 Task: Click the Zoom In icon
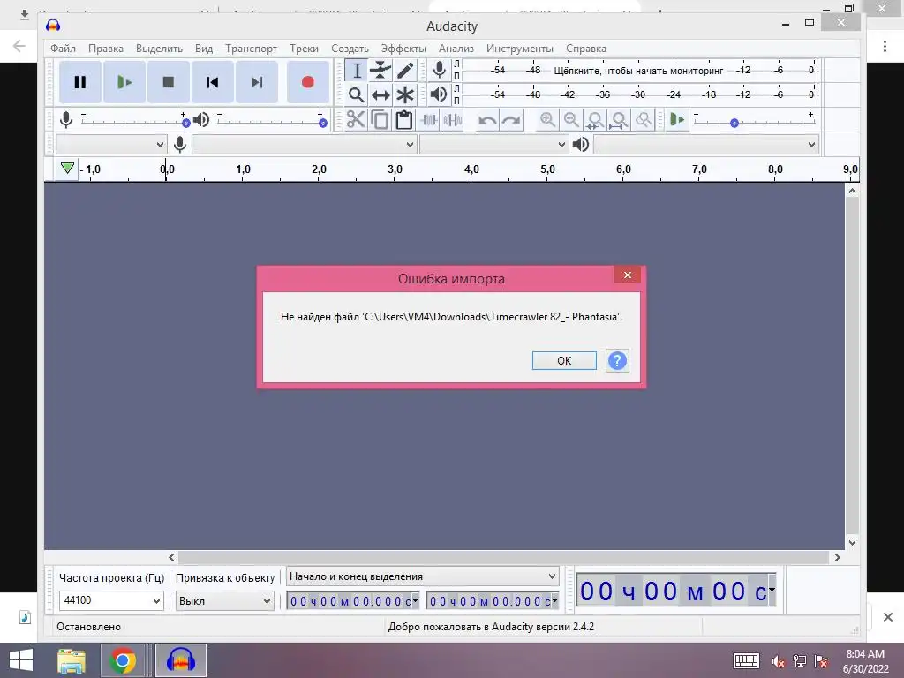pos(547,120)
